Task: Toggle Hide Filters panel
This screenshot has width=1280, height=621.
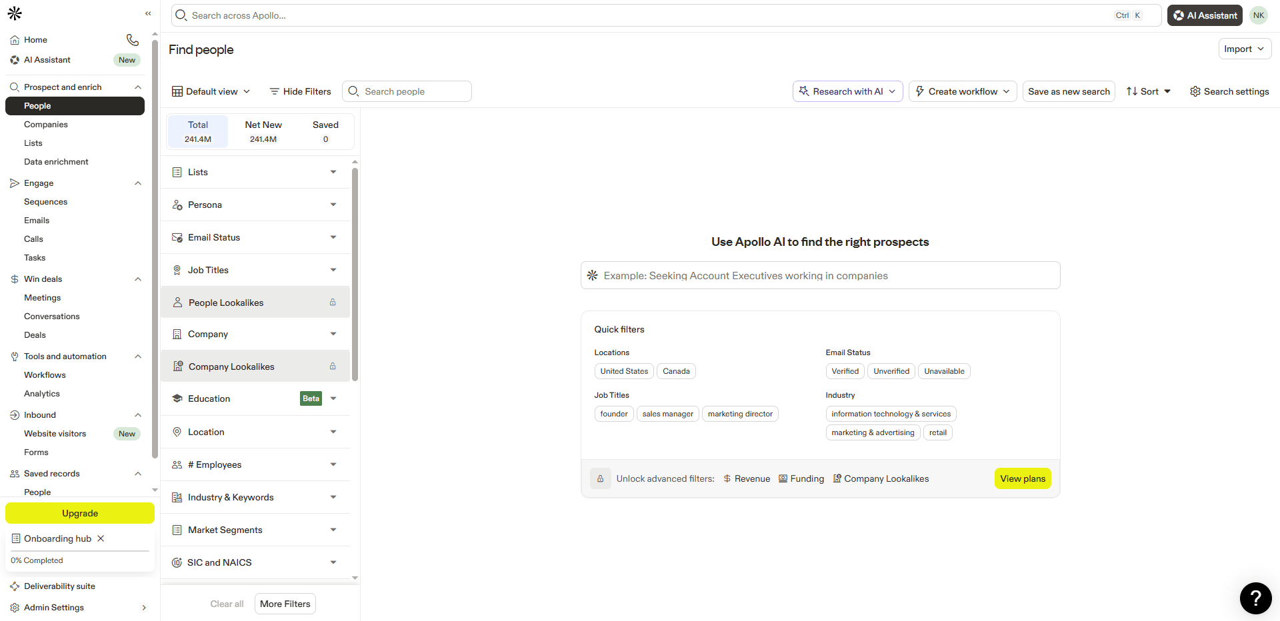Action: (300, 91)
